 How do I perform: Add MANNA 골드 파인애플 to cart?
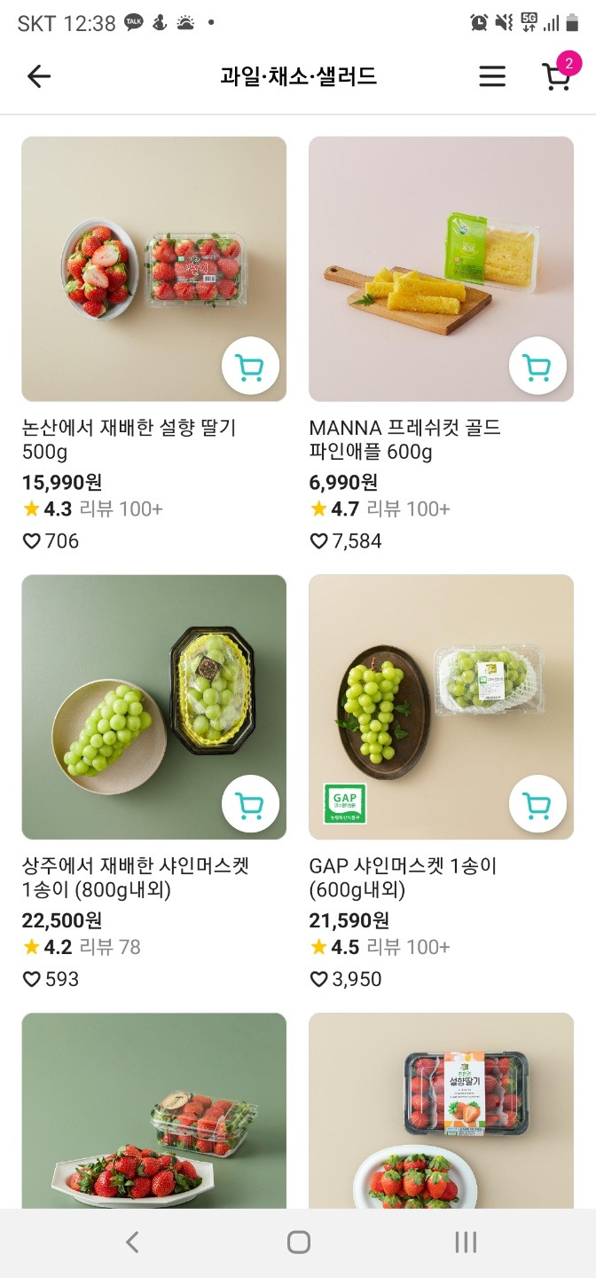click(x=538, y=365)
